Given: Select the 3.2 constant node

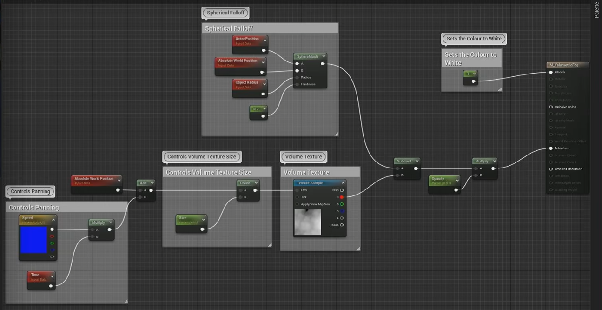Looking at the screenshot, I should coord(258,113).
